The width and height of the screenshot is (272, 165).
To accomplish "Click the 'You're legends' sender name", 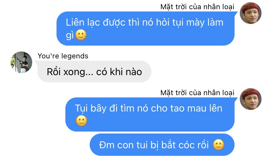I will point(63,56).
